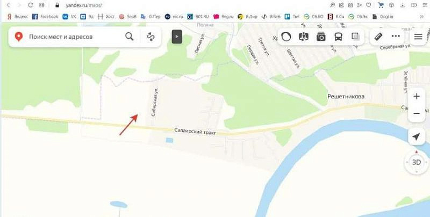430x217 pixels.
Task: Toggle the 3D map tilt control
Action: tap(416, 162)
